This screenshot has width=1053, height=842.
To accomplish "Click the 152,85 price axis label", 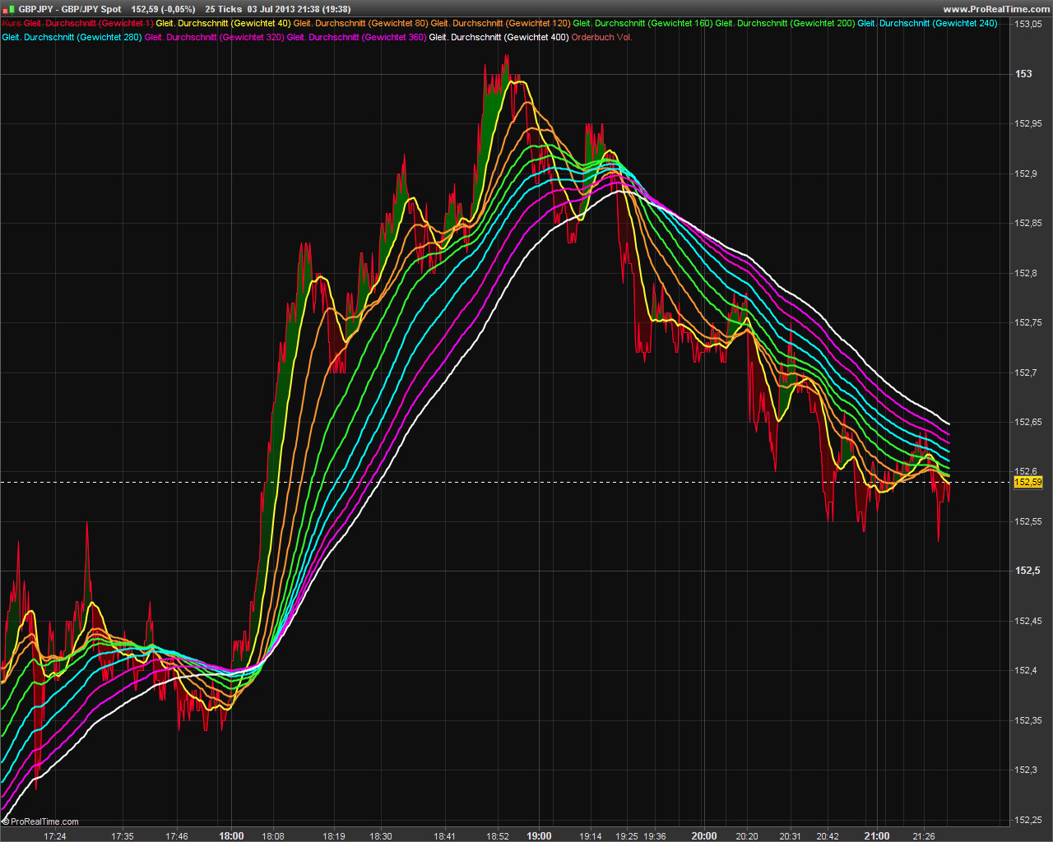I will pos(1028,223).
